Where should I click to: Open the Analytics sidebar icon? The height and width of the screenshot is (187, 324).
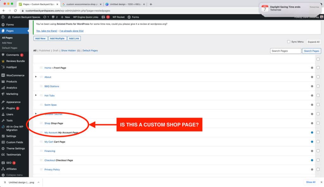pos(4,88)
